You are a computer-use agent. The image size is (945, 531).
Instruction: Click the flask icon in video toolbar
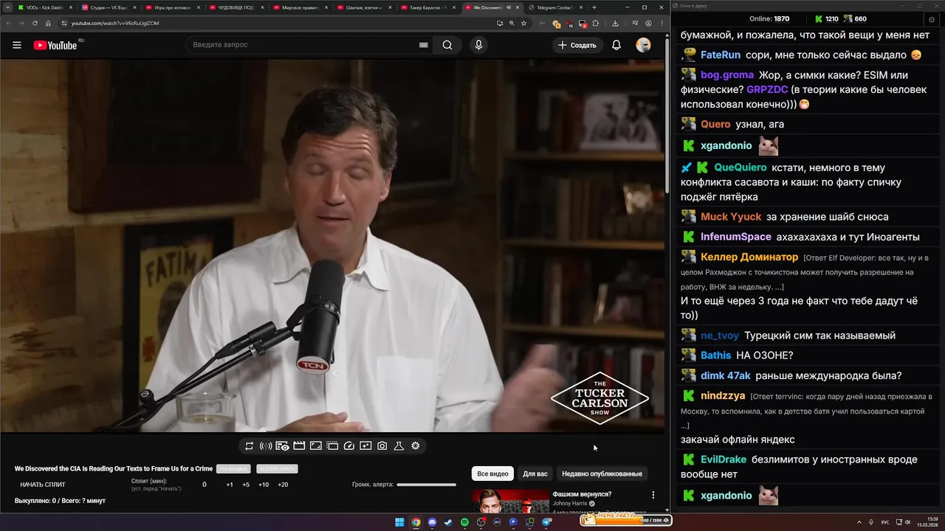[399, 446]
